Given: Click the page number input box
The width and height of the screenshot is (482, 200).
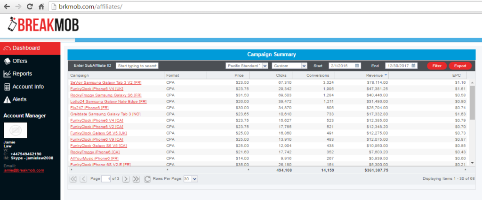Looking at the screenshot, I should tap(106, 179).
